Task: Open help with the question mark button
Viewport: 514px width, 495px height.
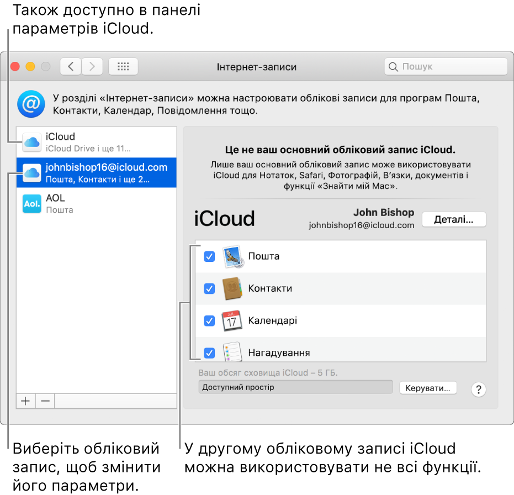Action: 479,389
